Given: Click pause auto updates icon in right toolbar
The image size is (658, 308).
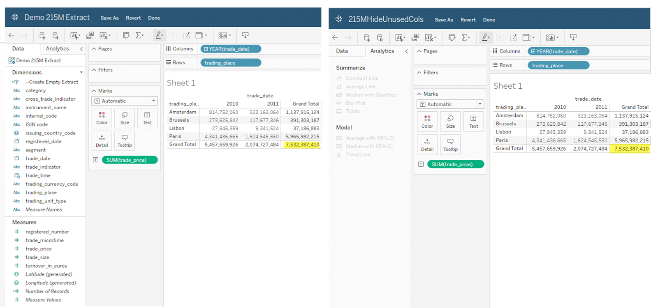Looking at the screenshot, I should (x=380, y=37).
